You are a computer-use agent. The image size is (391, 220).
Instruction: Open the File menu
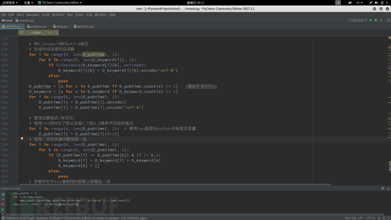coord(3,15)
